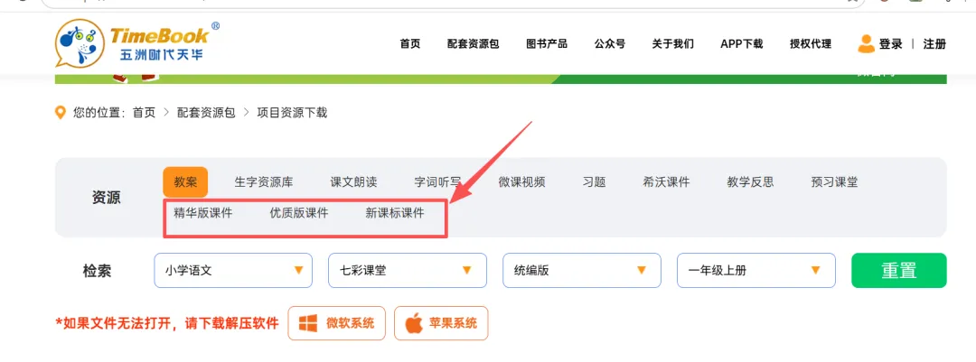Expand the 一年级上册 grade dropdown
This screenshot has height=362, width=976.
(756, 271)
